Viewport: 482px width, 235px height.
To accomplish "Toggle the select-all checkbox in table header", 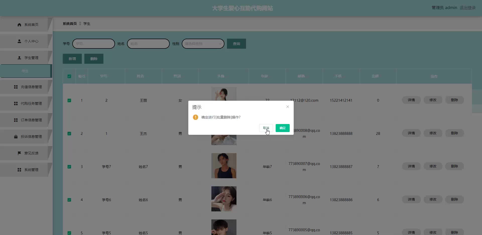I will point(69,76).
